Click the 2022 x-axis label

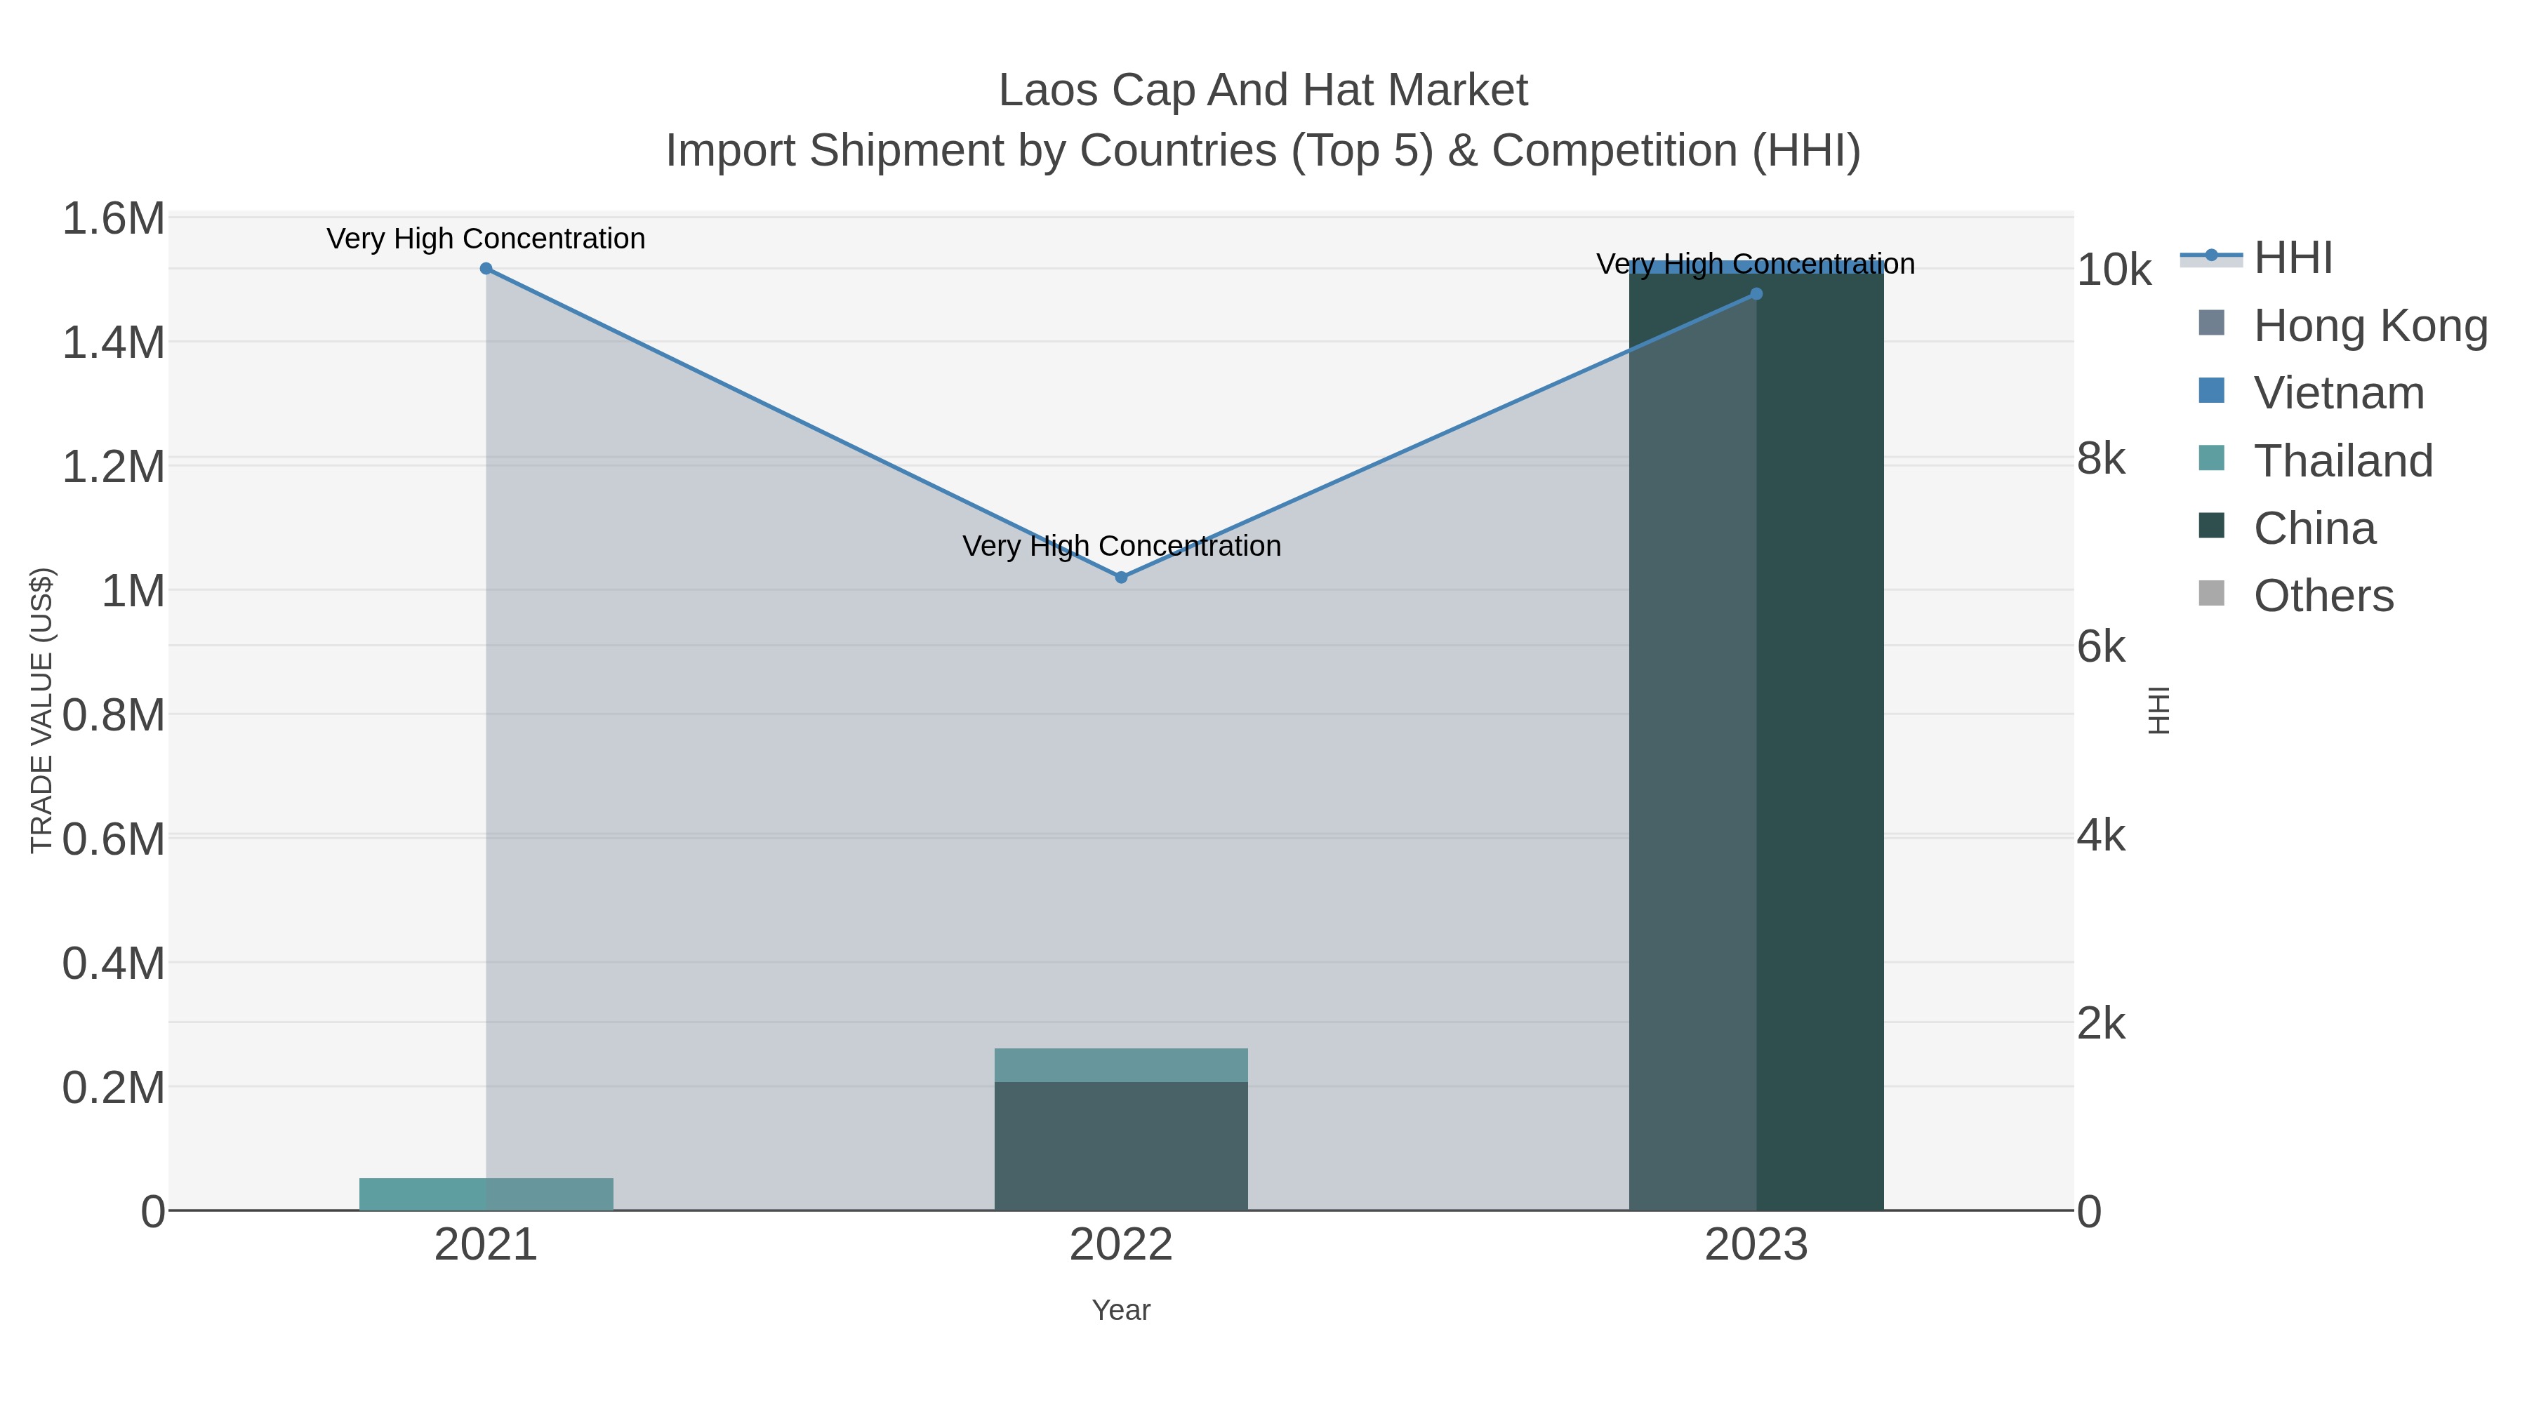(x=1121, y=1246)
